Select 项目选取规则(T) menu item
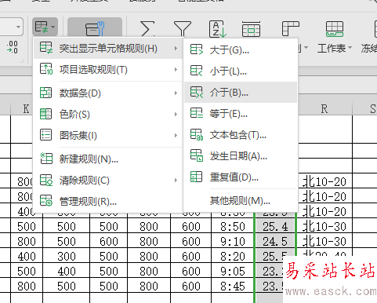 (108, 70)
